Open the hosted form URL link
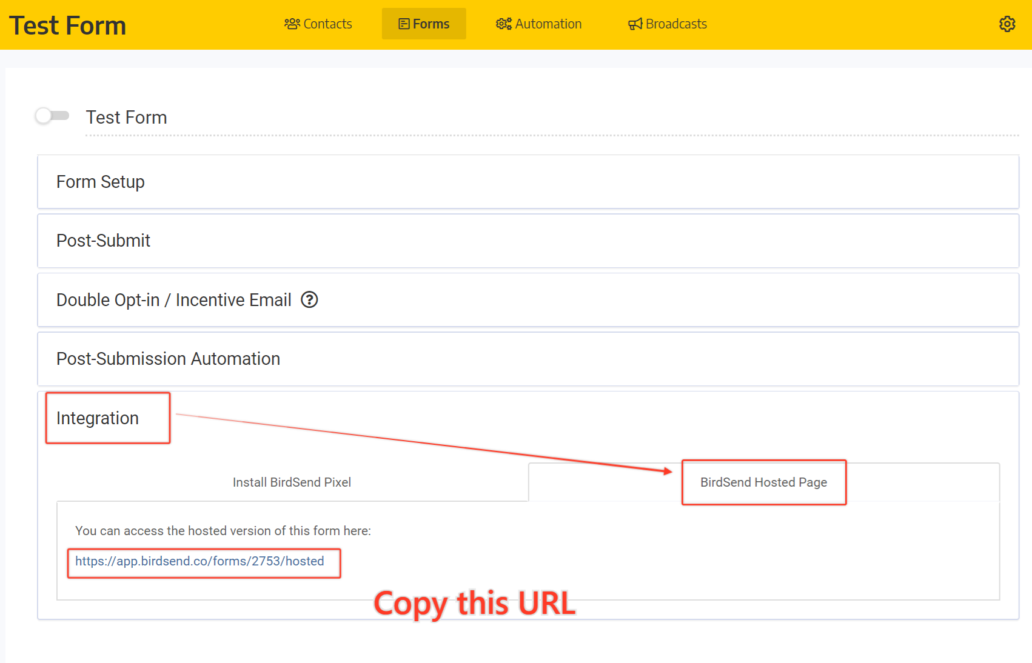This screenshot has width=1032, height=663. tap(200, 561)
